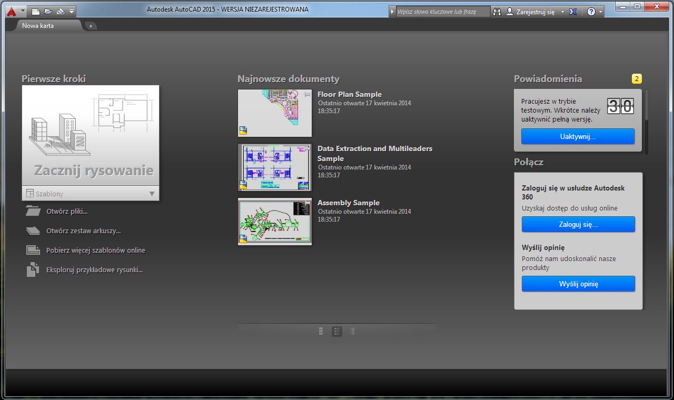
Task: Switch recent documents to large thumbnail view
Action: coord(321,331)
